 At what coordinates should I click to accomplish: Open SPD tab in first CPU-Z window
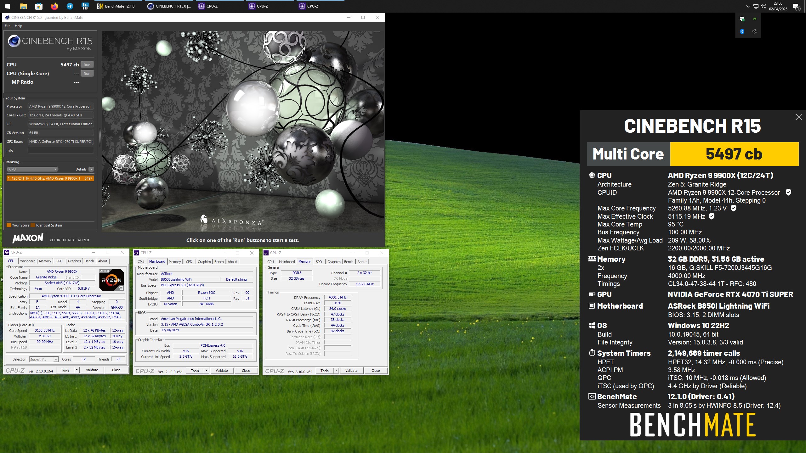click(60, 261)
